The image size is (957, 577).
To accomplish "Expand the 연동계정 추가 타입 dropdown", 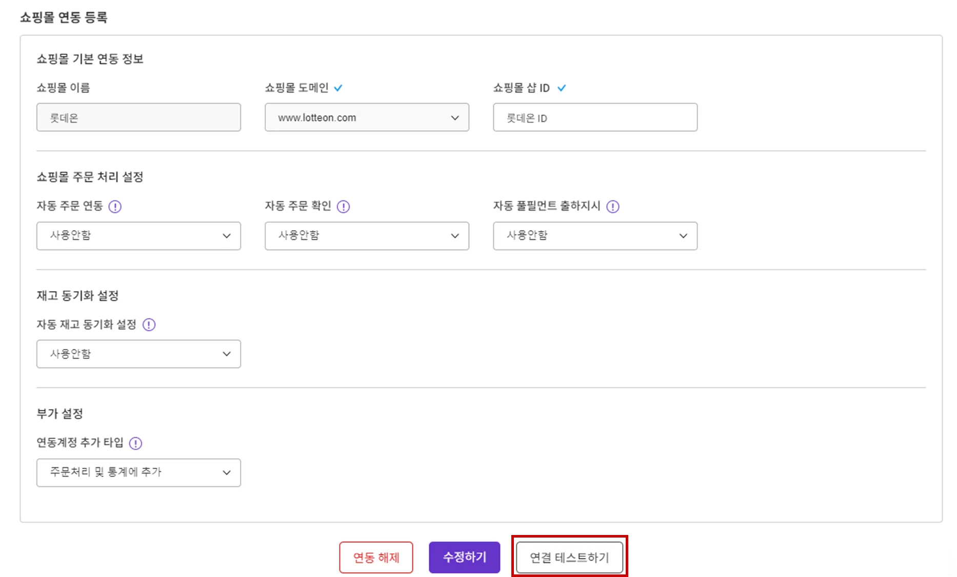I will coord(138,472).
